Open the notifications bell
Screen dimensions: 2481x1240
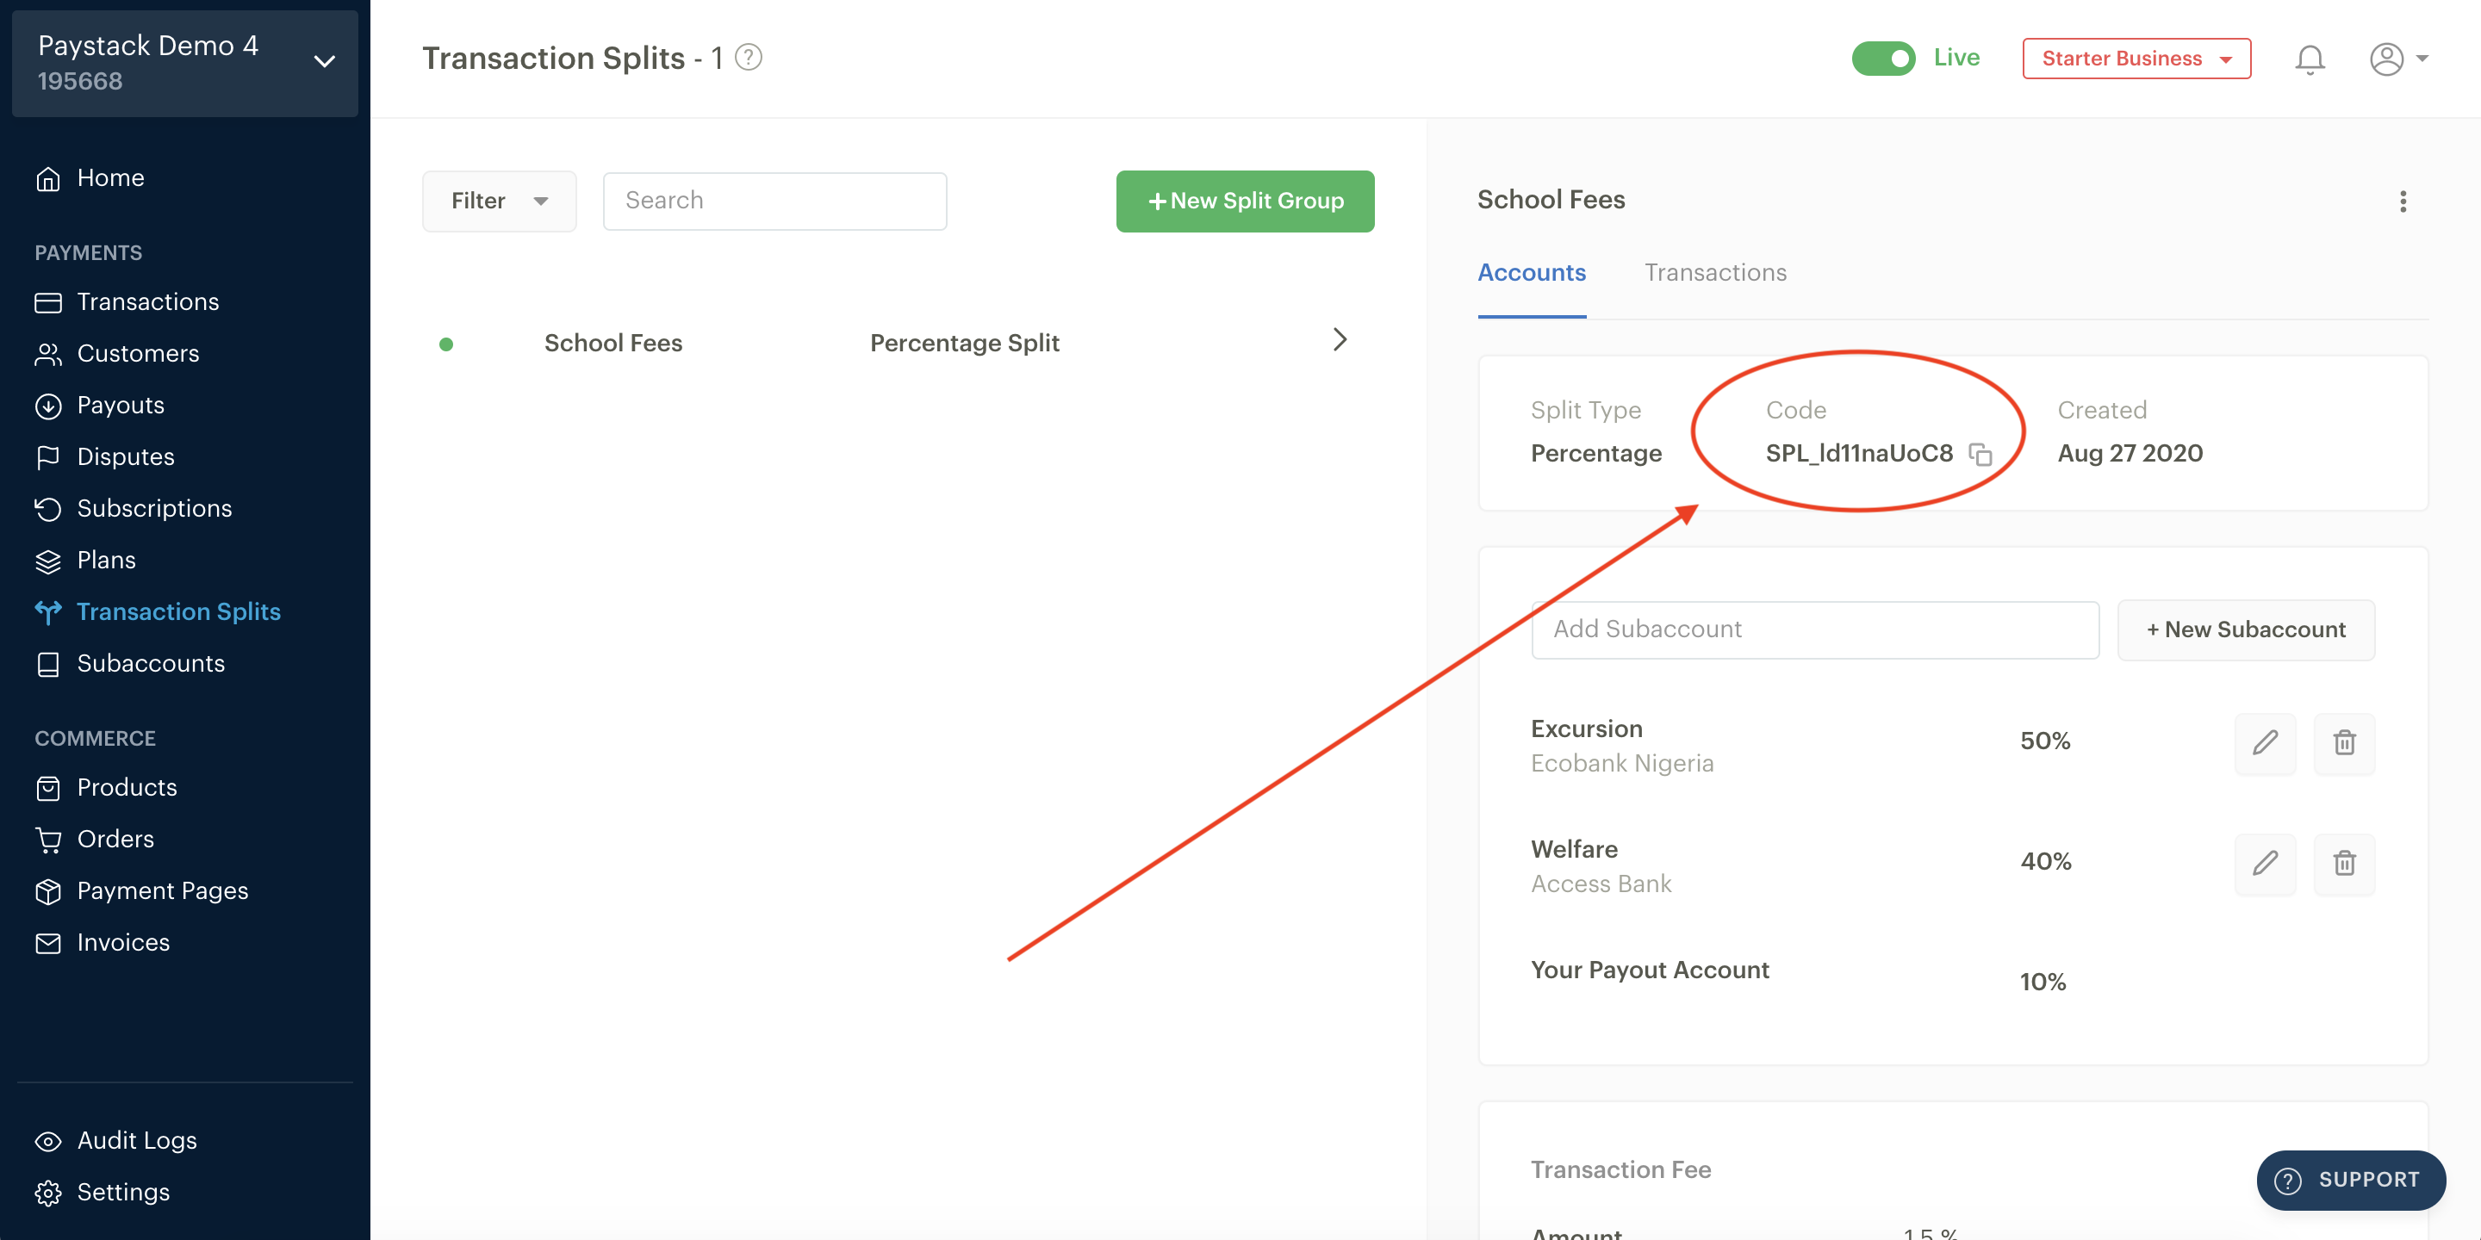point(2310,59)
